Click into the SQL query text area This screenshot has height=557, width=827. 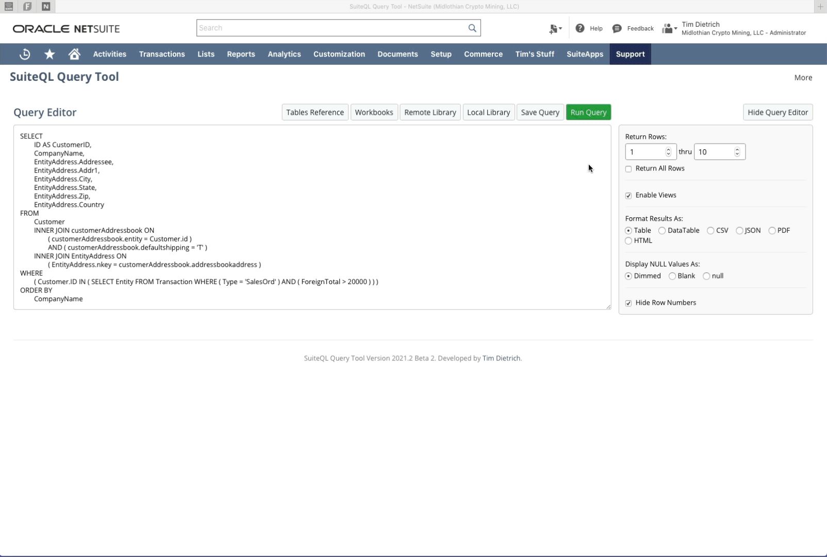pos(312,217)
